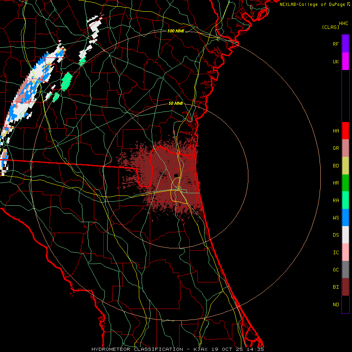Click the GR dusty pink legend swatch
Viewport: 352px width, 352px height.
tap(345, 148)
